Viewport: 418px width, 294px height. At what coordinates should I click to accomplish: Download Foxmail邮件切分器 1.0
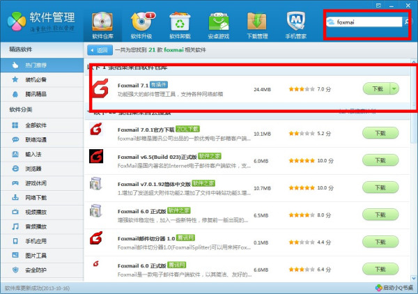coord(380,242)
